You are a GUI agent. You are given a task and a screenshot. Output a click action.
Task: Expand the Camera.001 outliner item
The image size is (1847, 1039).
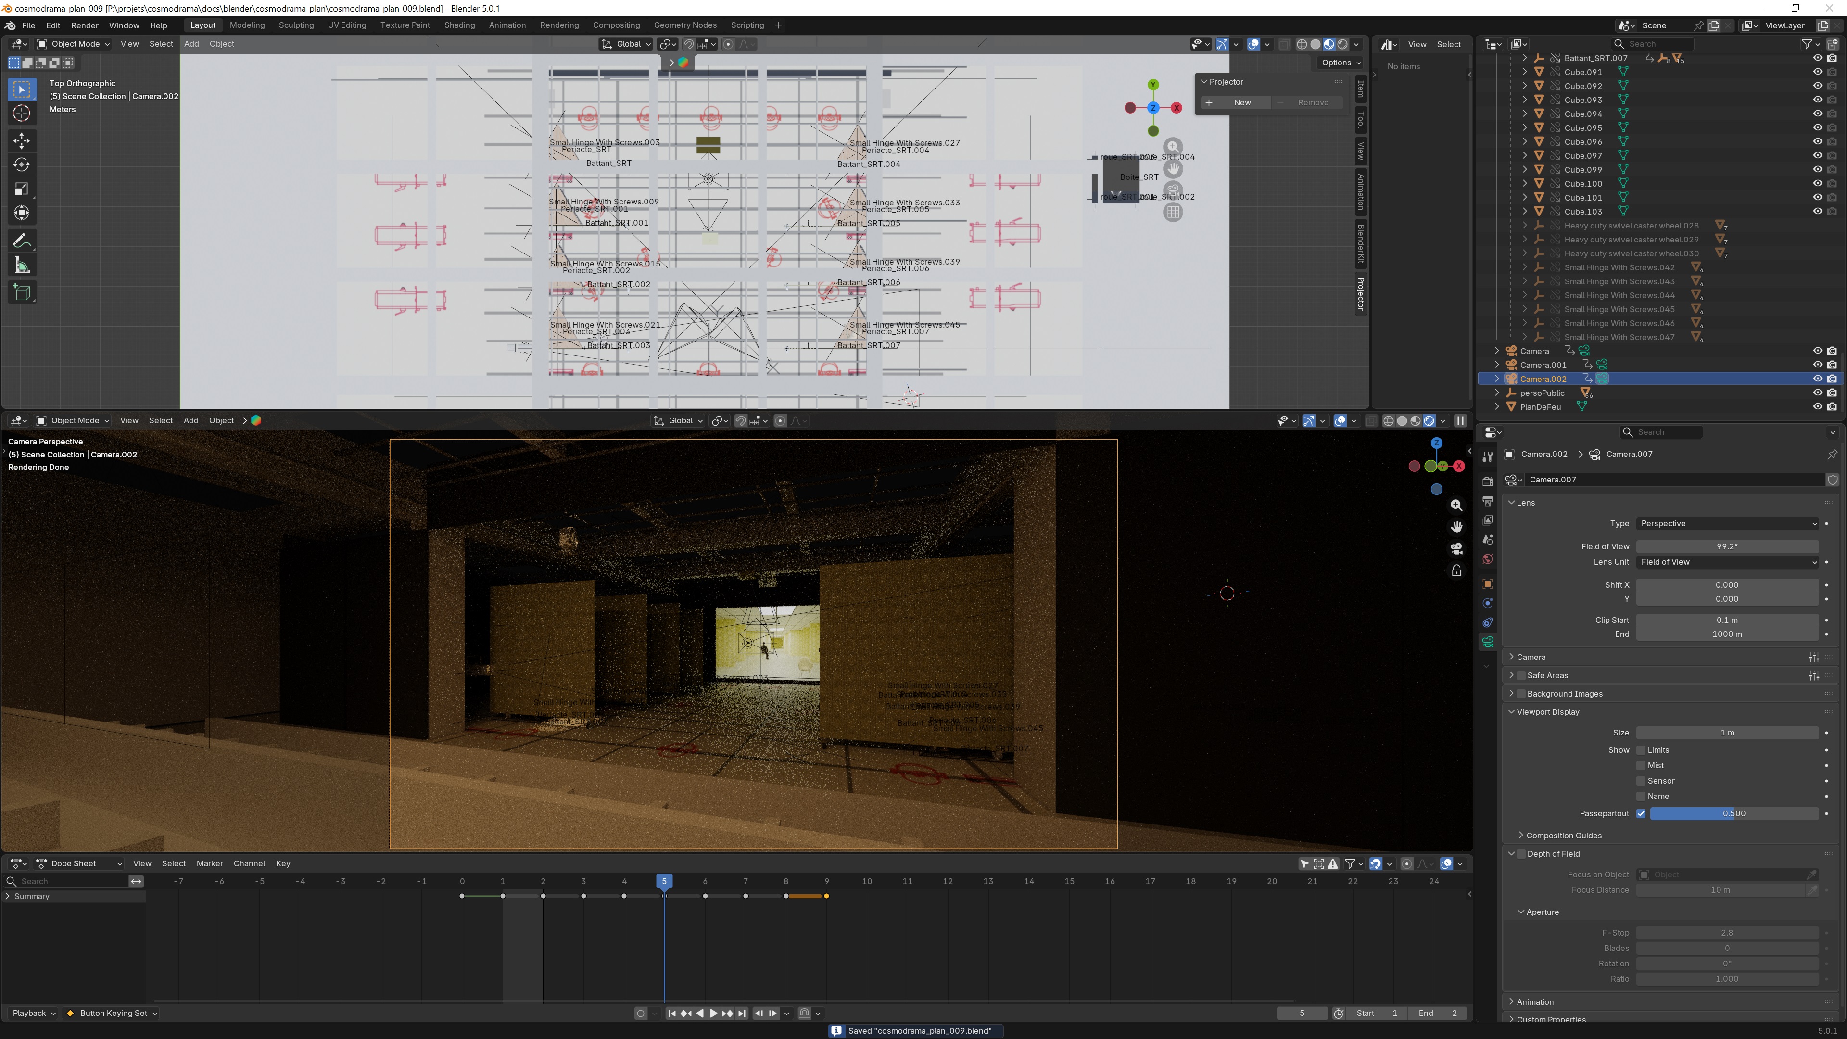tap(1497, 365)
